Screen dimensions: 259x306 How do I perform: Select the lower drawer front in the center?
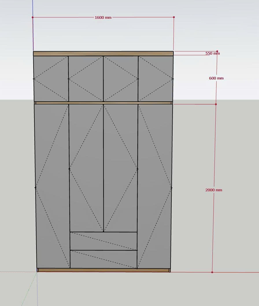point(103,259)
